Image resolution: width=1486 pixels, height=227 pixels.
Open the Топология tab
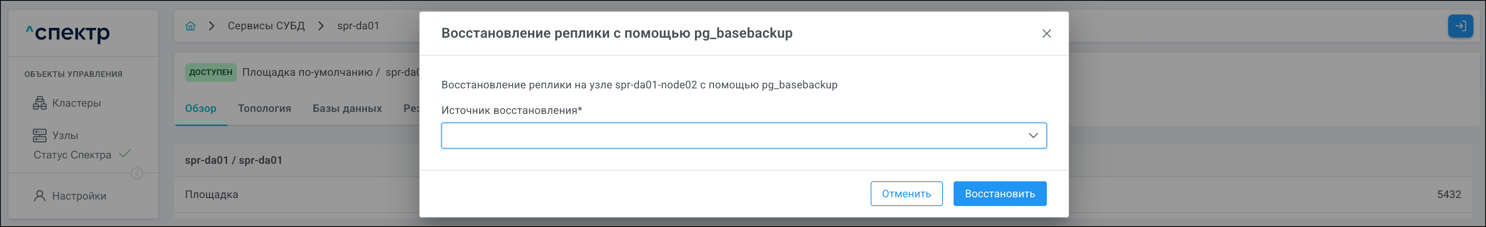point(264,109)
